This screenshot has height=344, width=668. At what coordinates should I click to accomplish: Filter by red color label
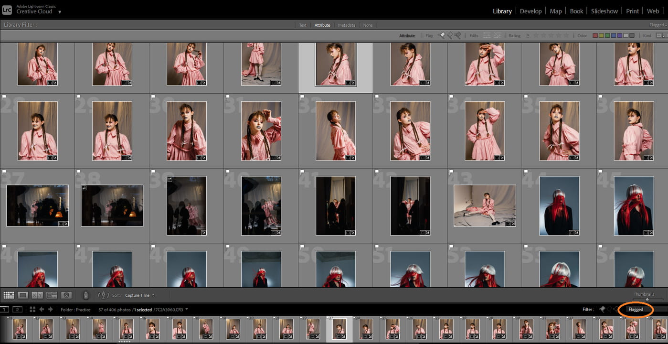[595, 35]
